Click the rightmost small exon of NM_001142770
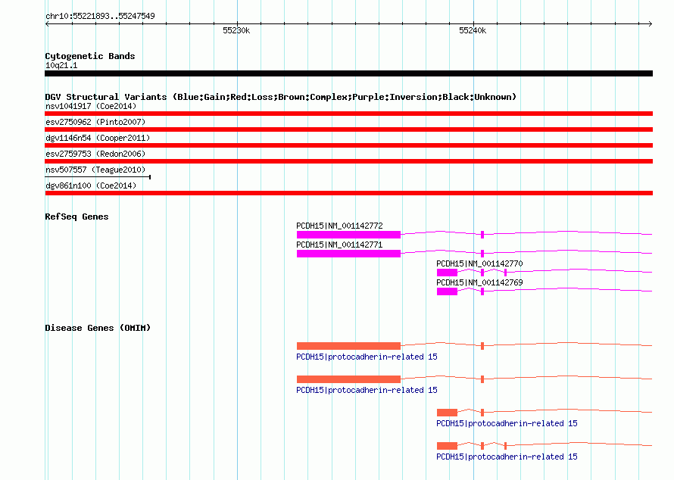Image resolution: width=674 pixels, height=480 pixels. pos(506,273)
